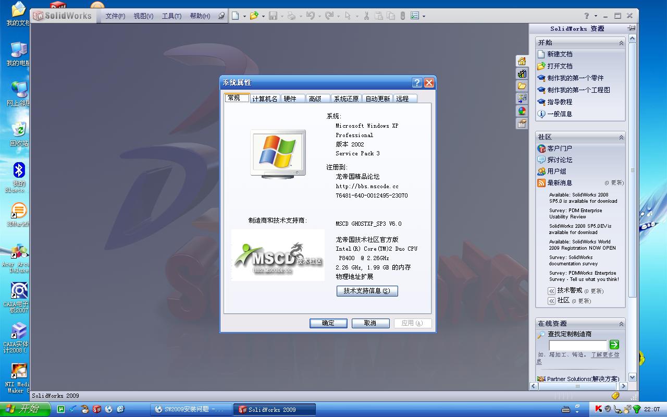Viewport: 667px width, 417px height.
Task: Open the Design Library side tab
Action: pyautogui.click(x=522, y=73)
